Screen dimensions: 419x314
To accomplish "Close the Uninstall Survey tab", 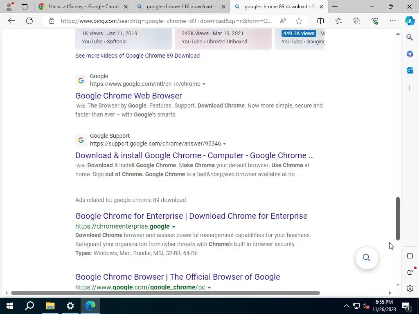I will (x=126, y=7).
